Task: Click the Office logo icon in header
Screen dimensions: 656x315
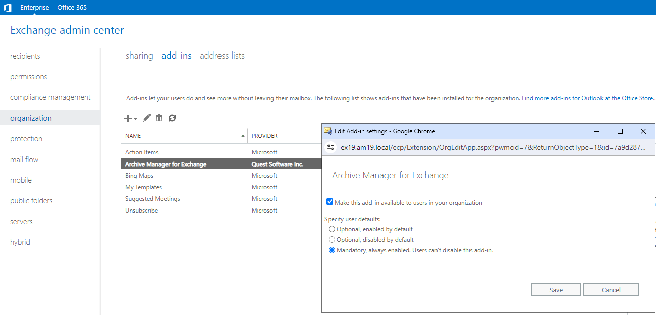Action: [x=8, y=8]
